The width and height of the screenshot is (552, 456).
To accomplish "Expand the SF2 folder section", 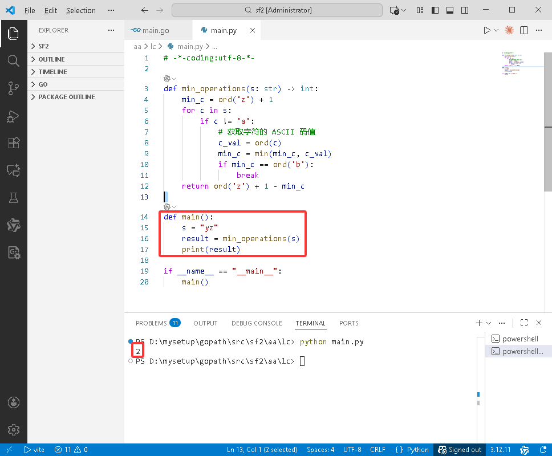I will [x=76, y=46].
